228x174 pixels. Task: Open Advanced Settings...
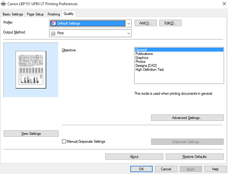(x=187, y=118)
